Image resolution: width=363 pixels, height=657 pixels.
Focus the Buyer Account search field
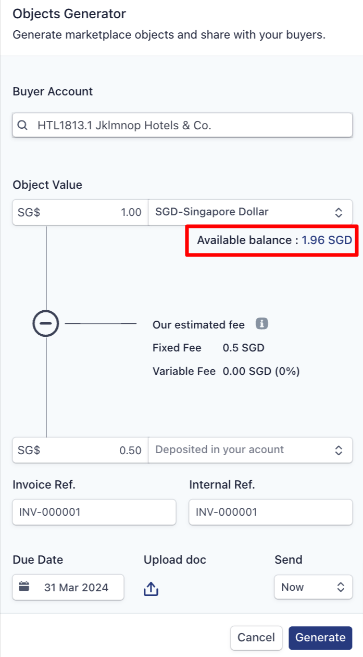tap(182, 126)
